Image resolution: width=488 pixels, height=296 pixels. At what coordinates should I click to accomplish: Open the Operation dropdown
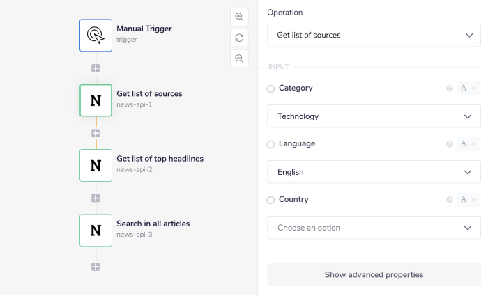pos(374,35)
